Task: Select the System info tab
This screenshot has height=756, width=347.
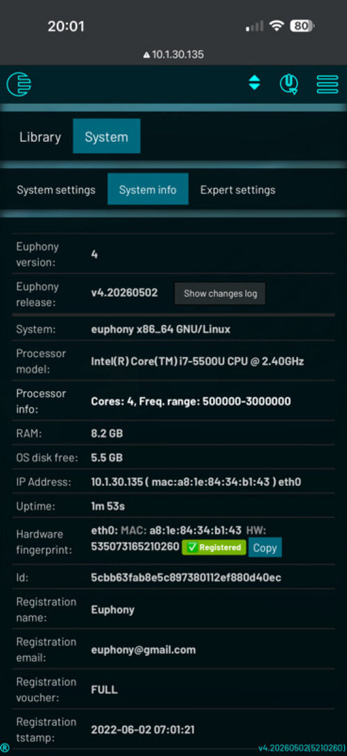Action: point(148,190)
